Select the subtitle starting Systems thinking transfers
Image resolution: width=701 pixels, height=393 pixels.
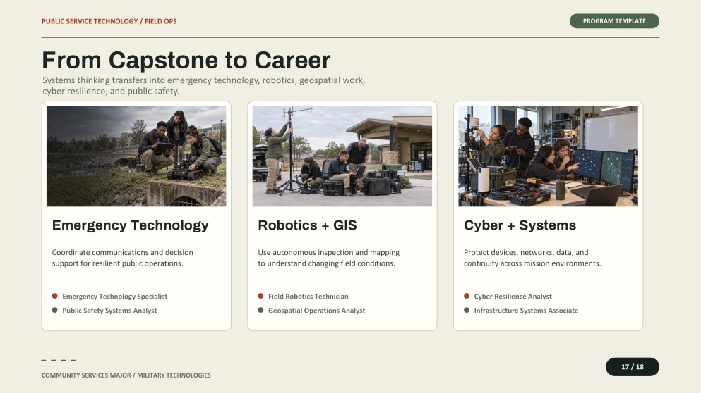(x=204, y=86)
